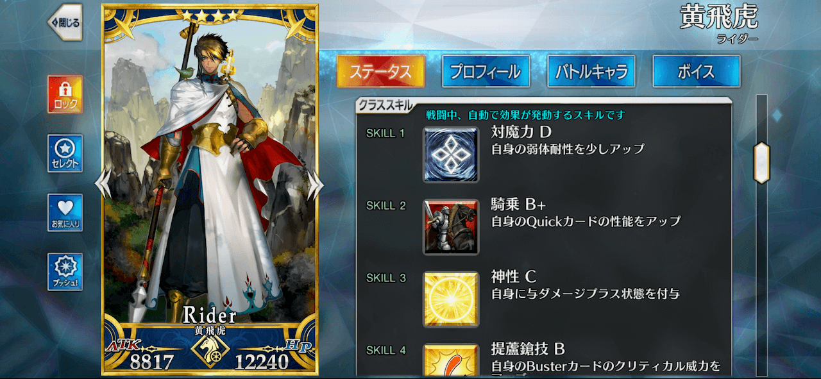
Task: Click the skill list scrollbar handle
Action: pyautogui.click(x=761, y=163)
